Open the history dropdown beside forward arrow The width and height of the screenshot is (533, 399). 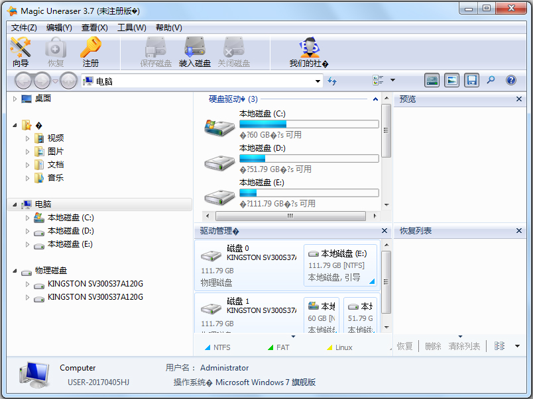coord(55,81)
